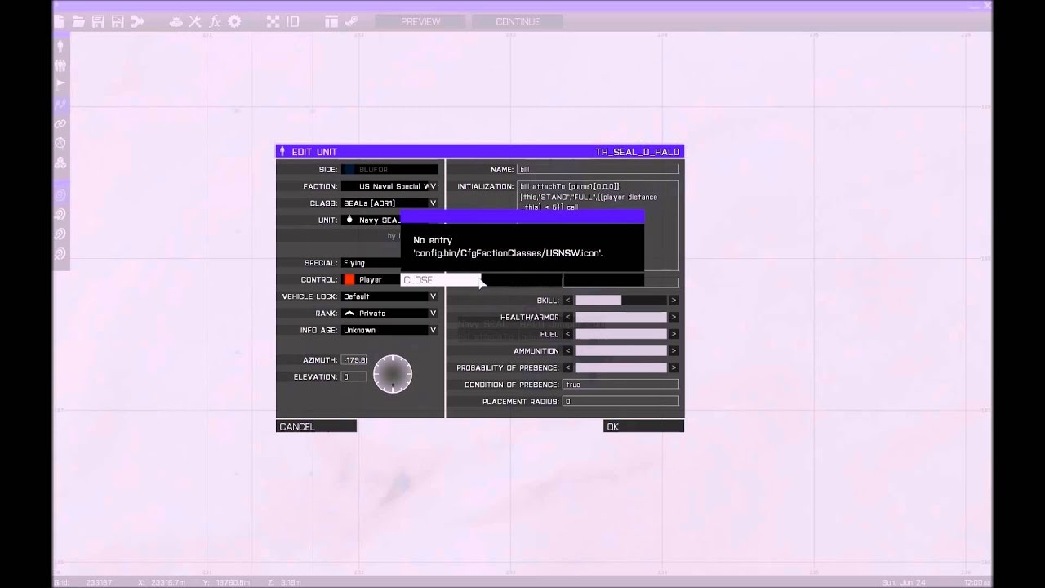Click the CONDITION OF PRESENCE field

620,385
